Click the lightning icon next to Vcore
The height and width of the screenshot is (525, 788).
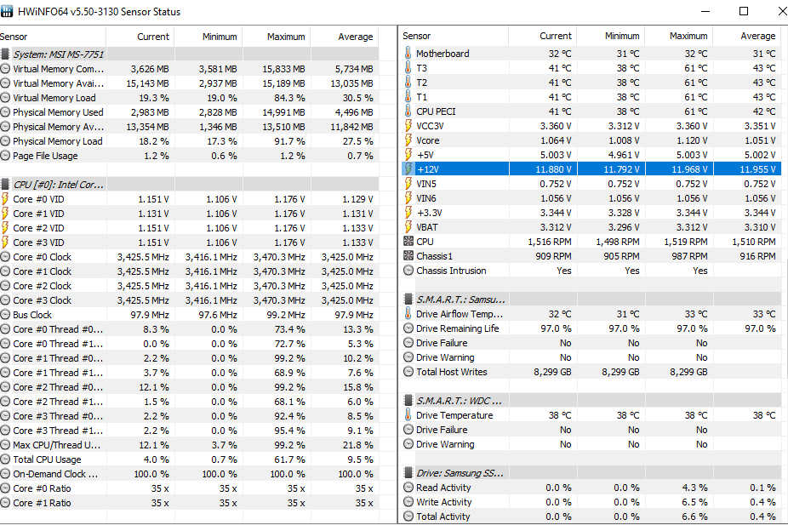(x=408, y=140)
